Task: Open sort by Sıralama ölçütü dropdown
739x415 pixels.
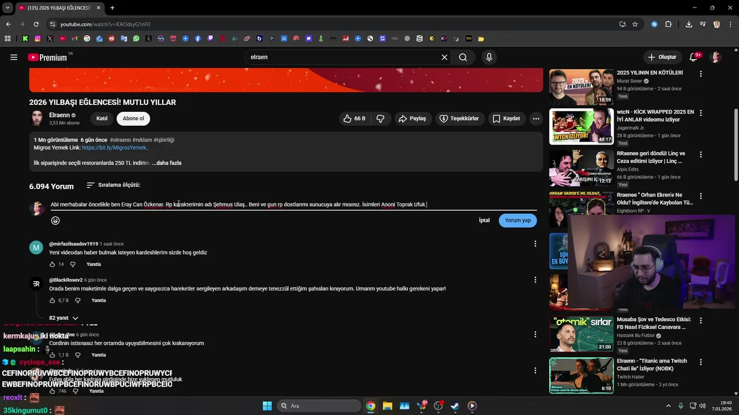Action: pyautogui.click(x=113, y=185)
